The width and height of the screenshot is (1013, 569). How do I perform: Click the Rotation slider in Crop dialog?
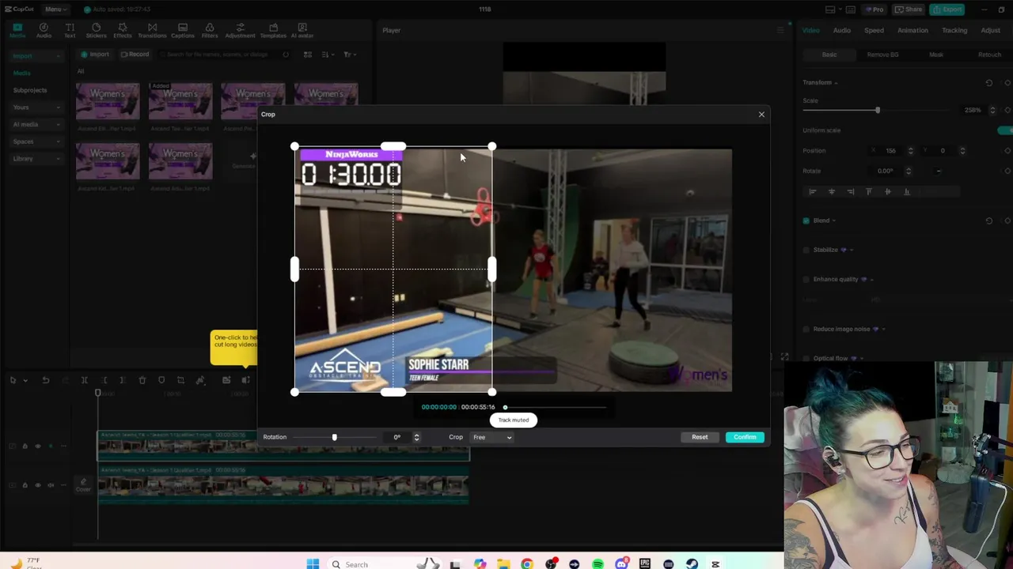click(x=334, y=437)
